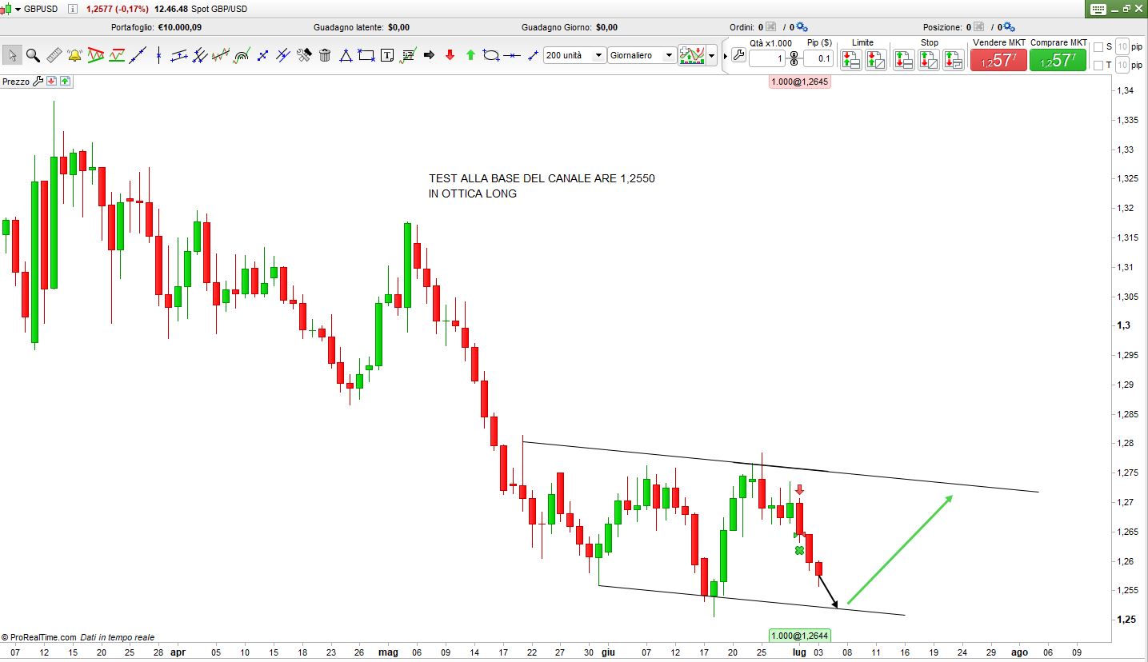Select the Fibonacci arcs drawing tool
1148x662 pixels.
pyautogui.click(x=241, y=55)
